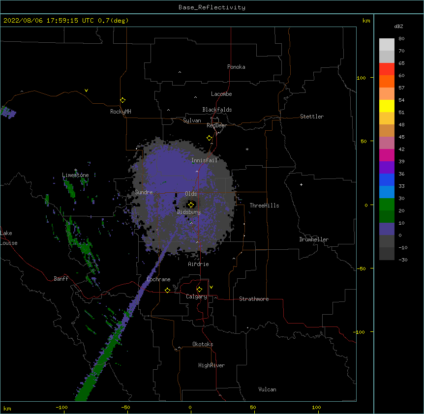Select the orange 57–60 dBZ legend band
Screen dimensions: 424x414
pyautogui.click(x=387, y=81)
